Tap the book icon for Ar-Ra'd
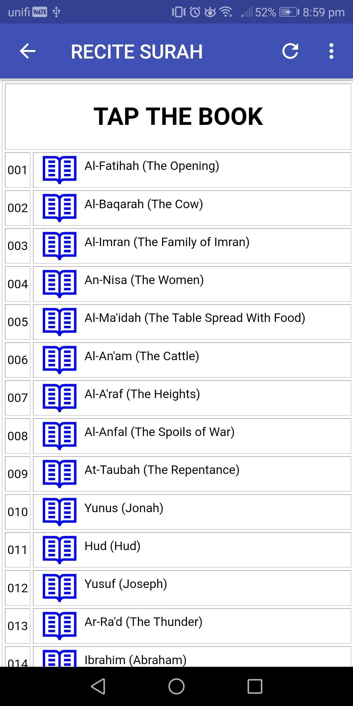353x706 pixels. tap(59, 625)
